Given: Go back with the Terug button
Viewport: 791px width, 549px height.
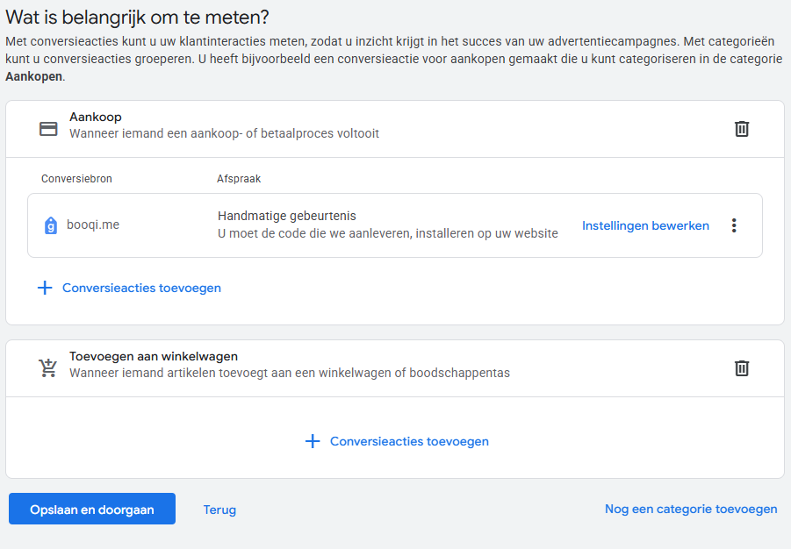Looking at the screenshot, I should 219,510.
